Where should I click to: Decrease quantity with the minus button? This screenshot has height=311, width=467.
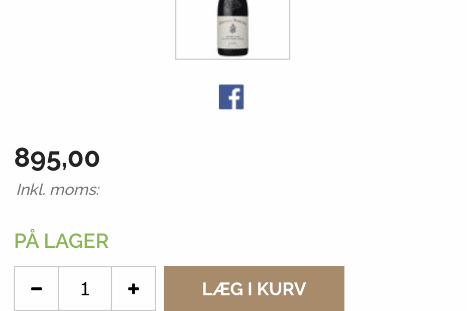pyautogui.click(x=36, y=289)
